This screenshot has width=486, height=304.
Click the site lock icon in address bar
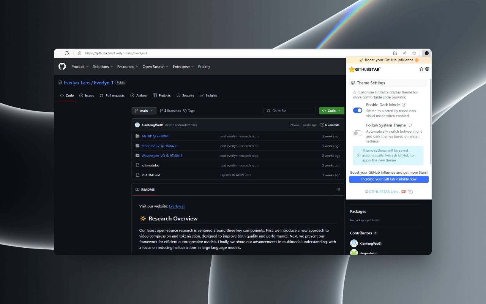click(x=80, y=53)
